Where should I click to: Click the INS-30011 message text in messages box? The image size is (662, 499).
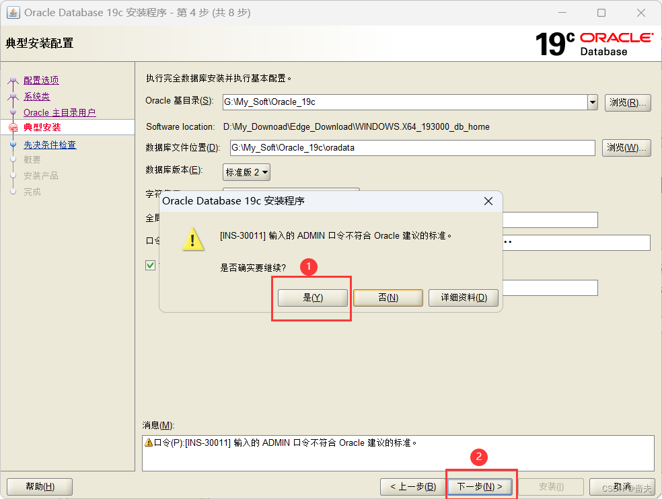[285, 443]
